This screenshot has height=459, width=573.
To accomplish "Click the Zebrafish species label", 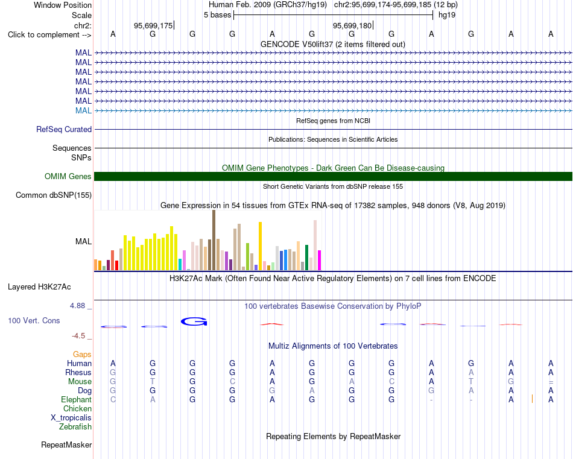I will 75,426.
